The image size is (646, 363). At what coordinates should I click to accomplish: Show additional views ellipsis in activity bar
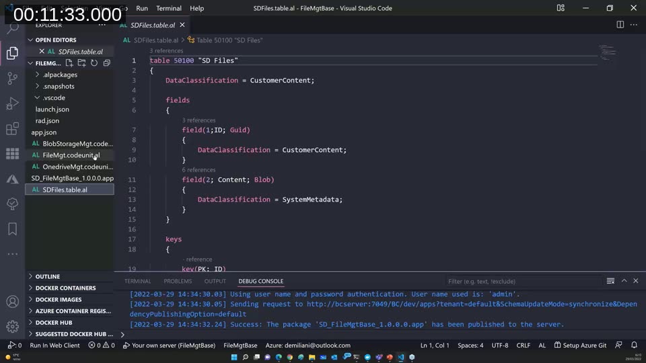point(12,254)
